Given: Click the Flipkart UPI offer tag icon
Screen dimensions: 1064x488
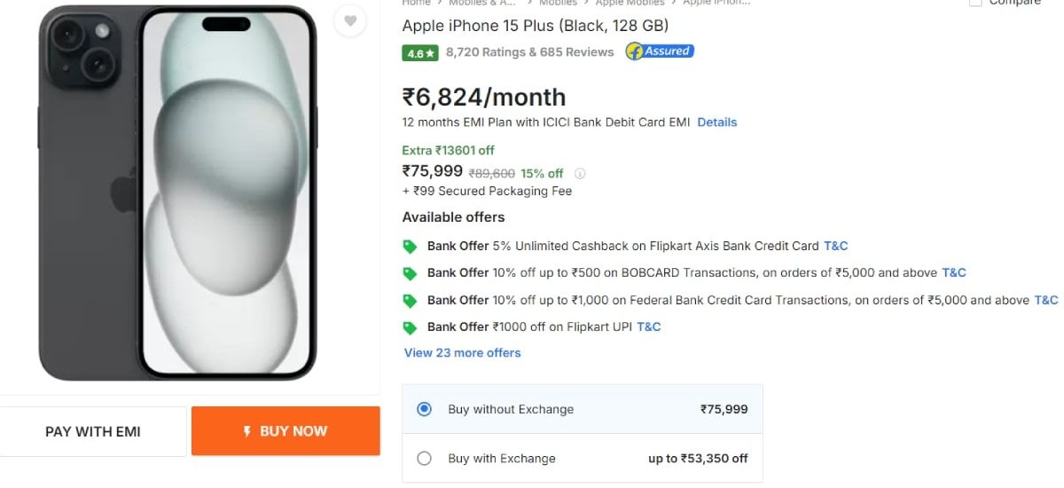Looking at the screenshot, I should coord(410,327).
